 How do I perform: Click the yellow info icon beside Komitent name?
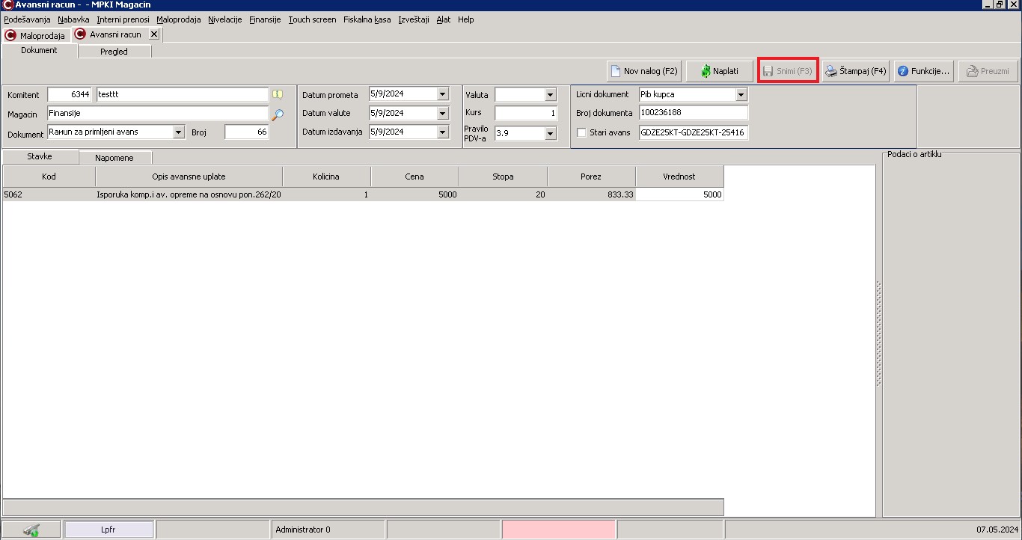278,95
